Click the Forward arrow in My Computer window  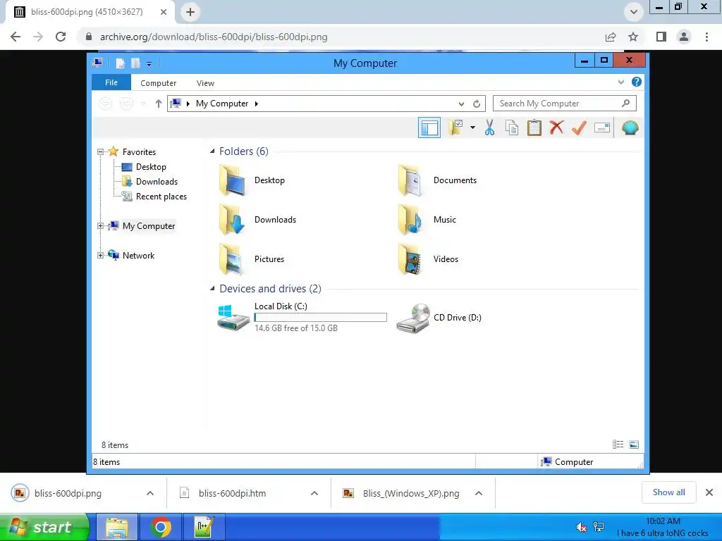[126, 104]
